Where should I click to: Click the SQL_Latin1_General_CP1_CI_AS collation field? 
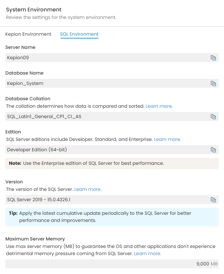[112, 117]
